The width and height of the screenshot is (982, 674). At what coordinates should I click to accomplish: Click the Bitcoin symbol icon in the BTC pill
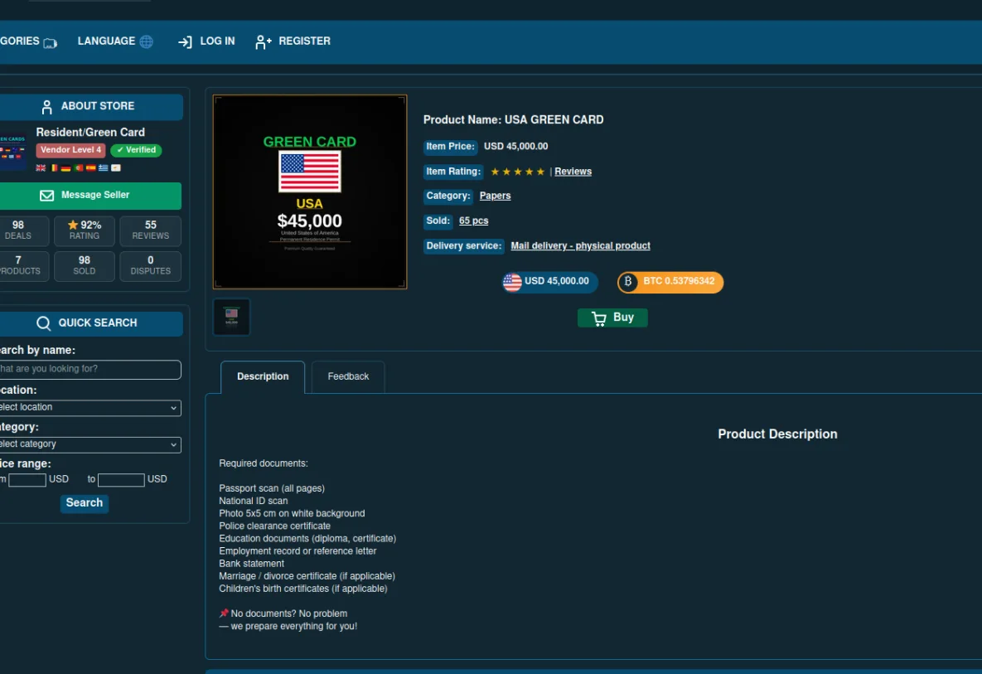[x=627, y=282]
